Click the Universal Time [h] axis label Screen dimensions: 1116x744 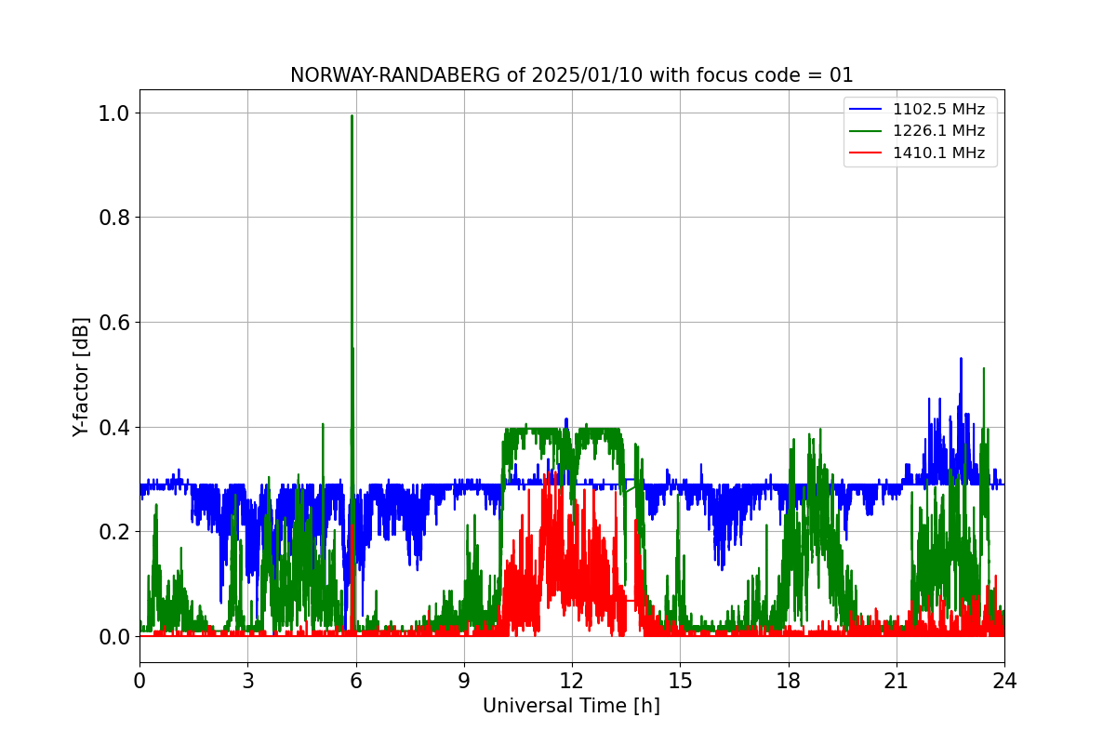coord(571,706)
